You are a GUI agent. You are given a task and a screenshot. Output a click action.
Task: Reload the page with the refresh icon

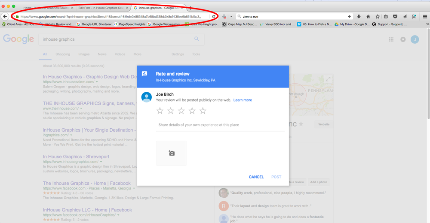coord(214,17)
